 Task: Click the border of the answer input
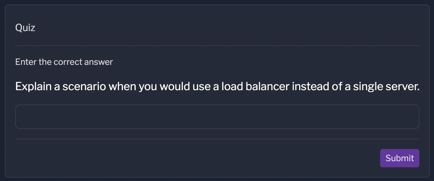(217, 105)
